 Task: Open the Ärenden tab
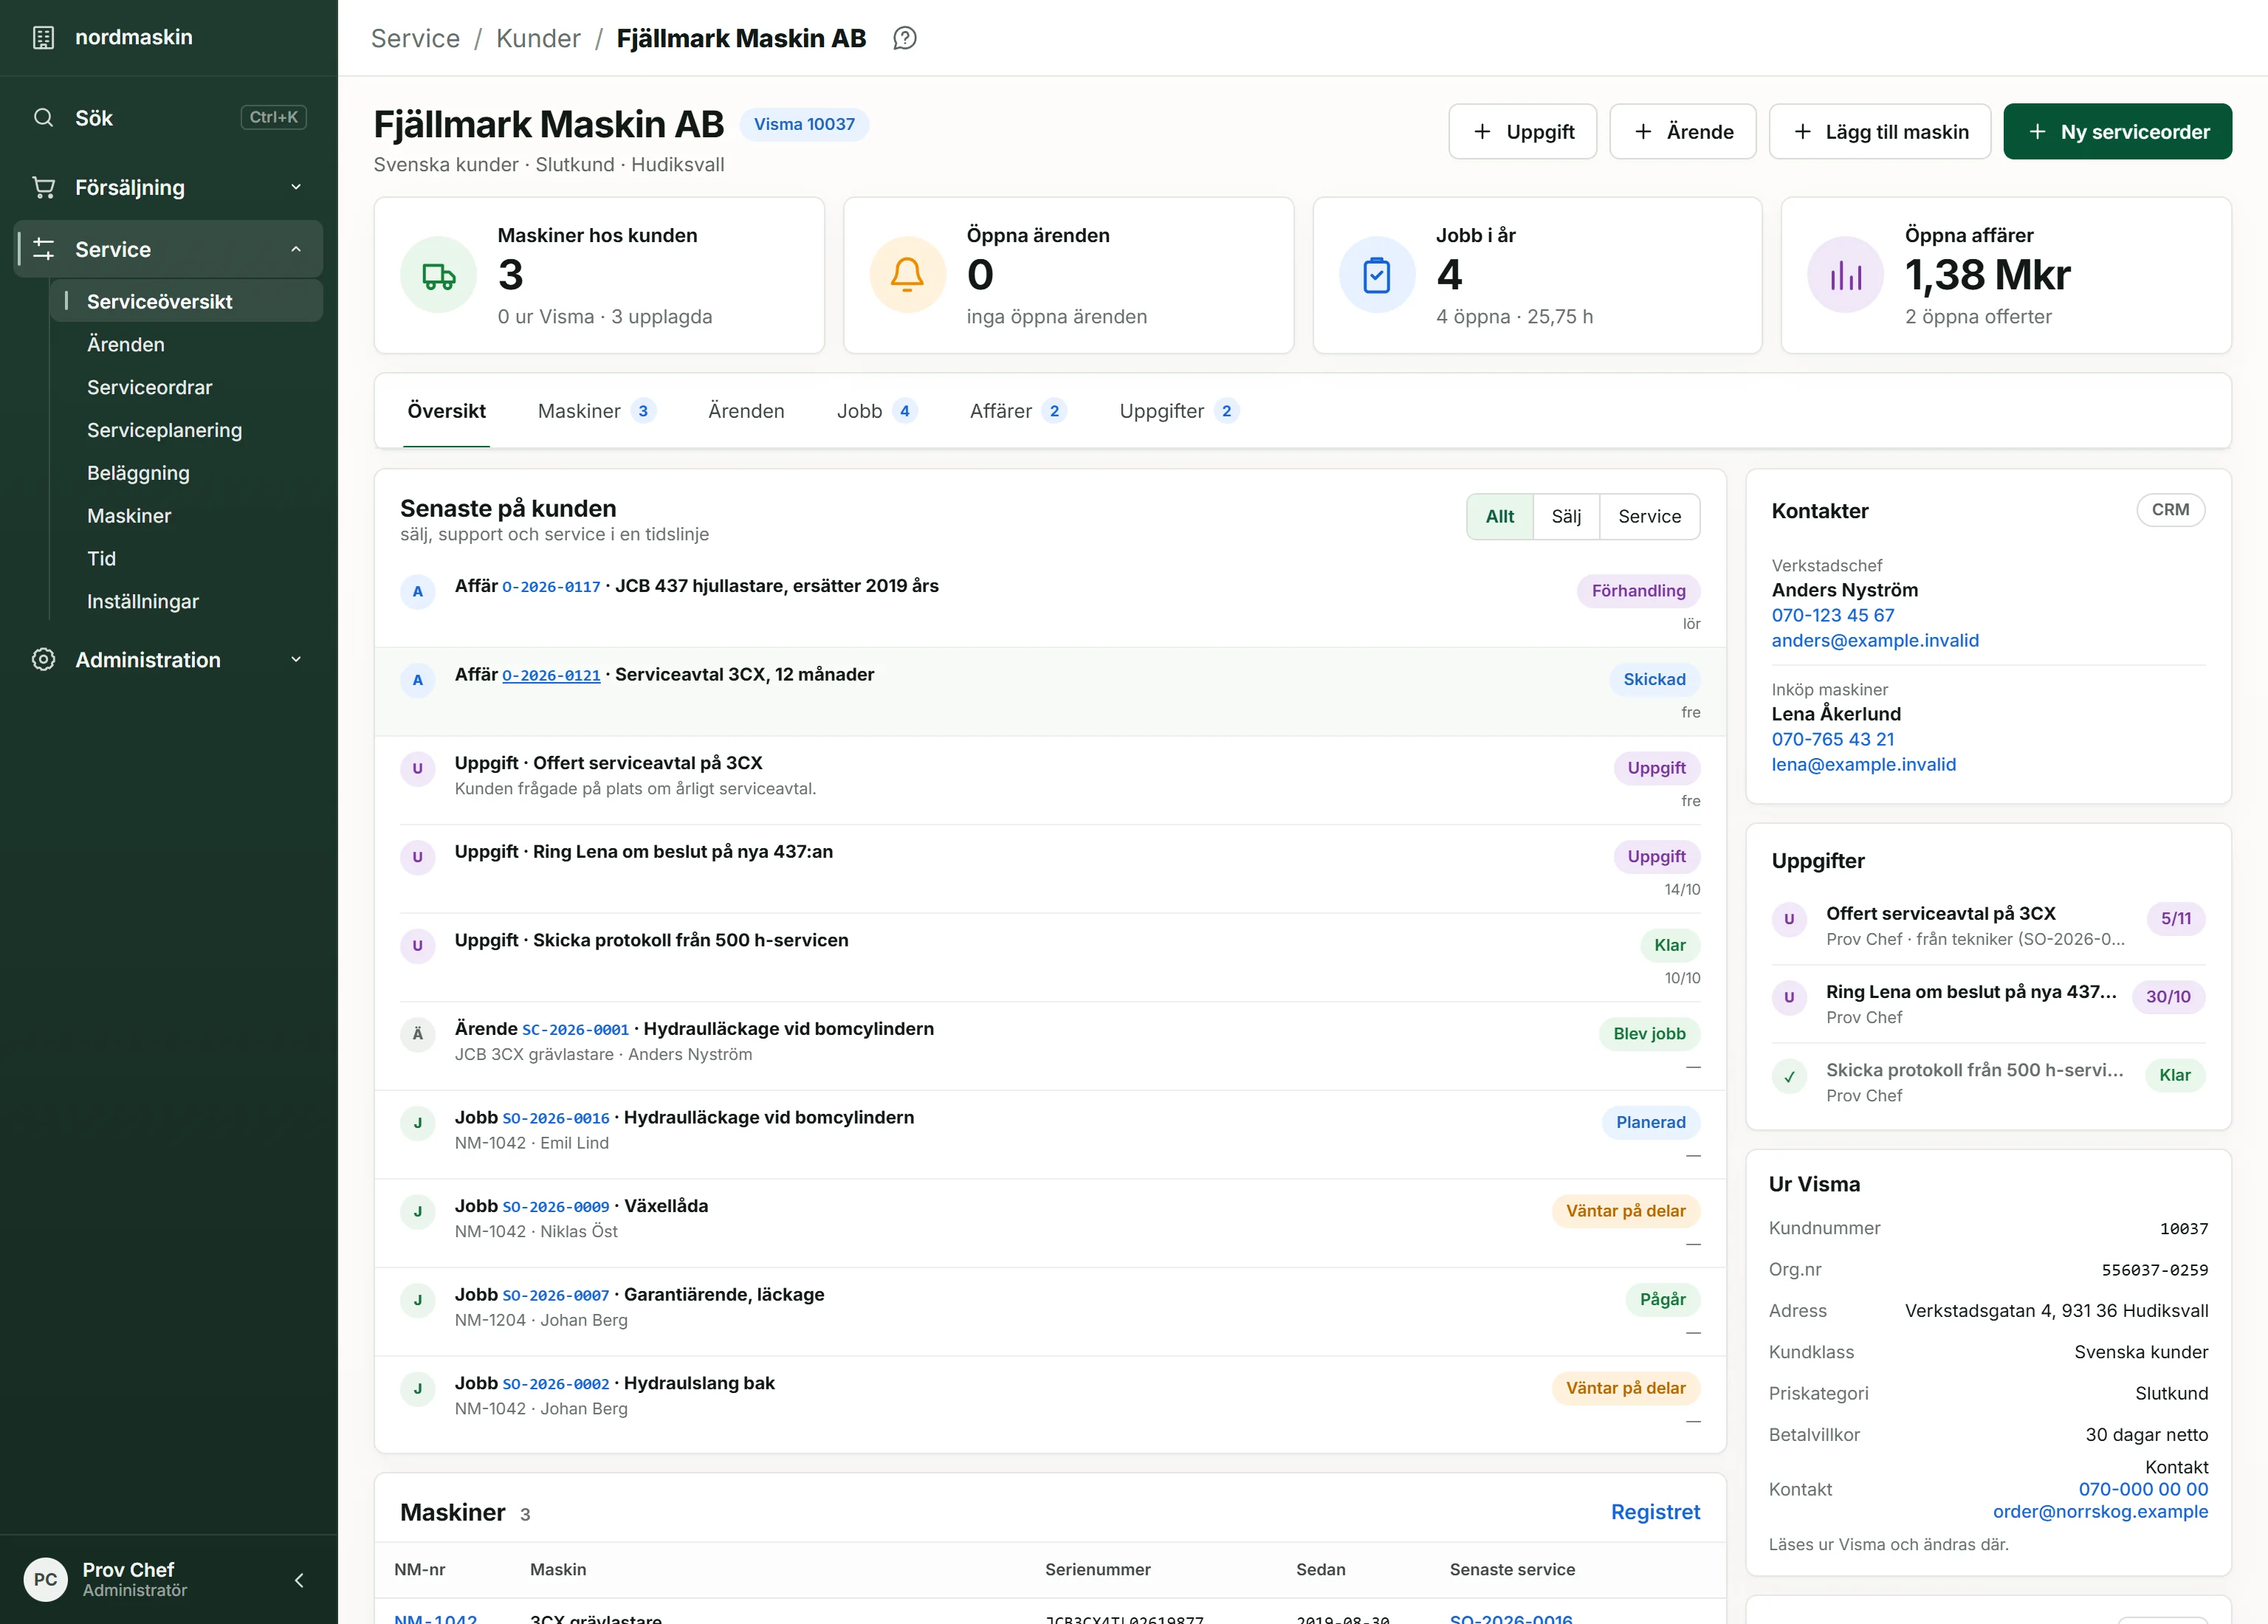(x=746, y=411)
